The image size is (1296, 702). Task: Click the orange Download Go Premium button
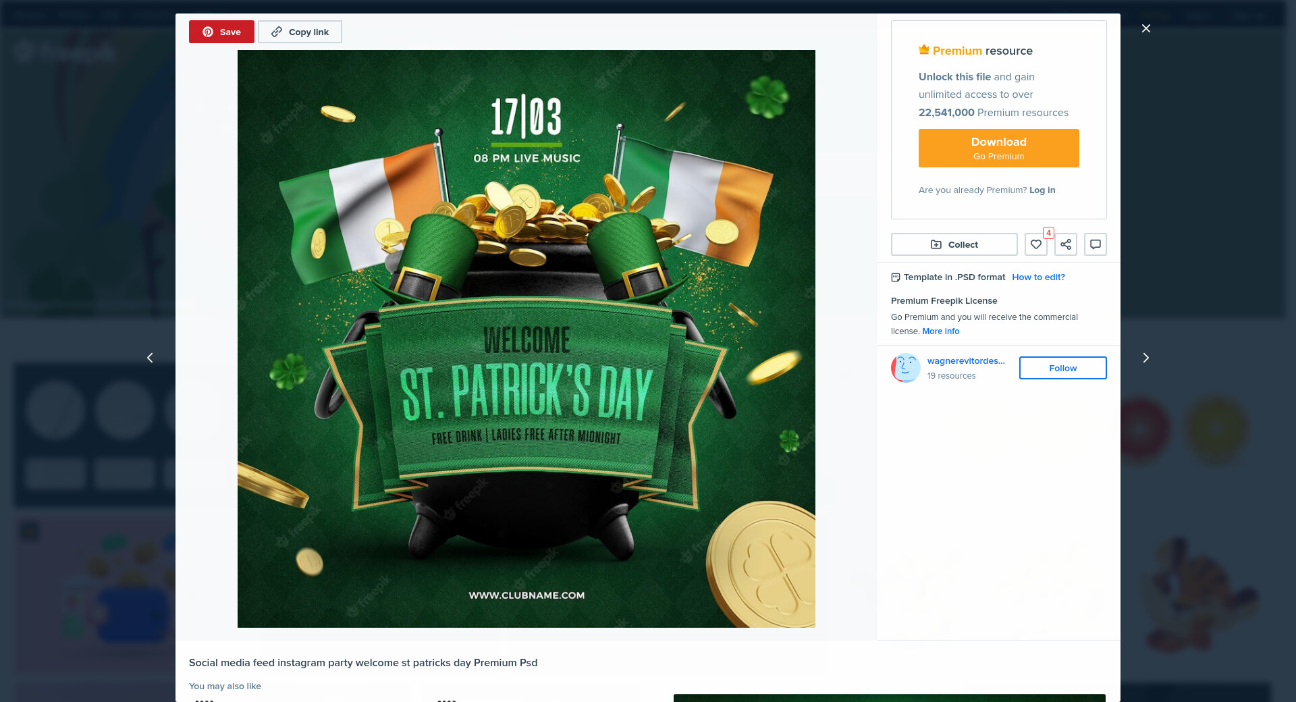click(998, 148)
